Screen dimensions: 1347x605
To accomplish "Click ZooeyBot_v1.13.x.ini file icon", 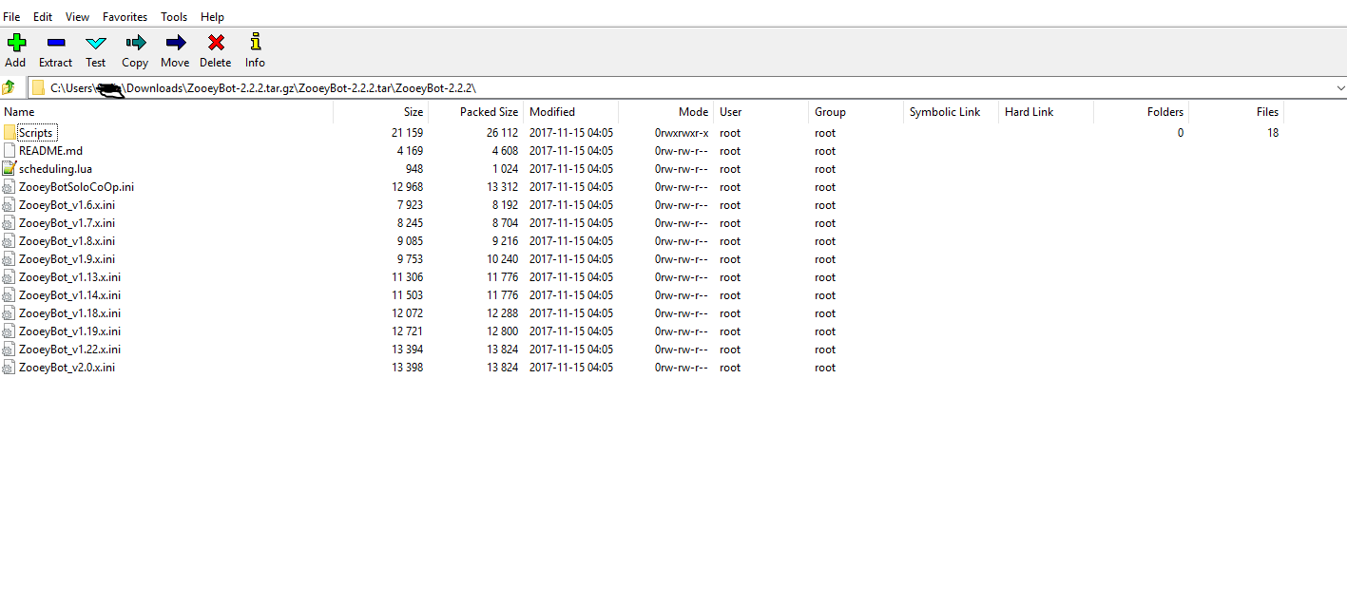I will coord(10,277).
